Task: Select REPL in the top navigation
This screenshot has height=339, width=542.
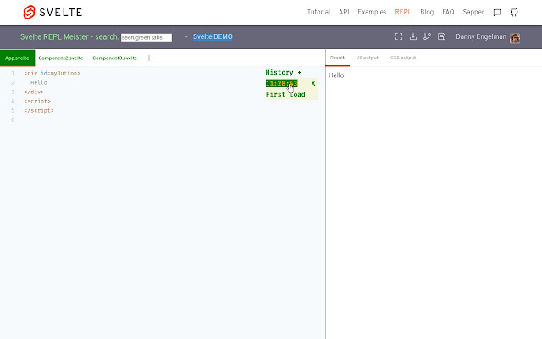Action: coord(403,12)
